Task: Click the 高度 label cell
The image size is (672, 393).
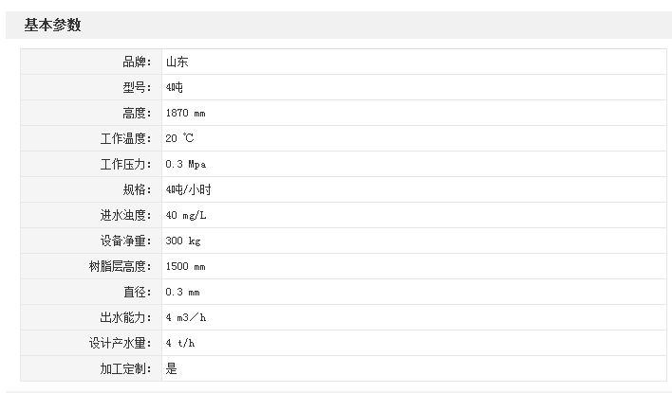Action: coord(137,114)
